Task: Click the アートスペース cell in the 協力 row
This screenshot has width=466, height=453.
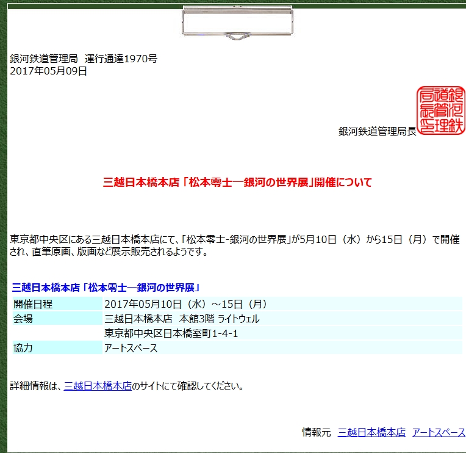Action: coord(282,348)
